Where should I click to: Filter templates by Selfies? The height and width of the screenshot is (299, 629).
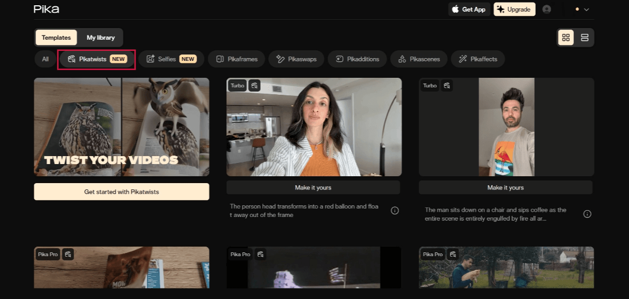click(x=171, y=59)
